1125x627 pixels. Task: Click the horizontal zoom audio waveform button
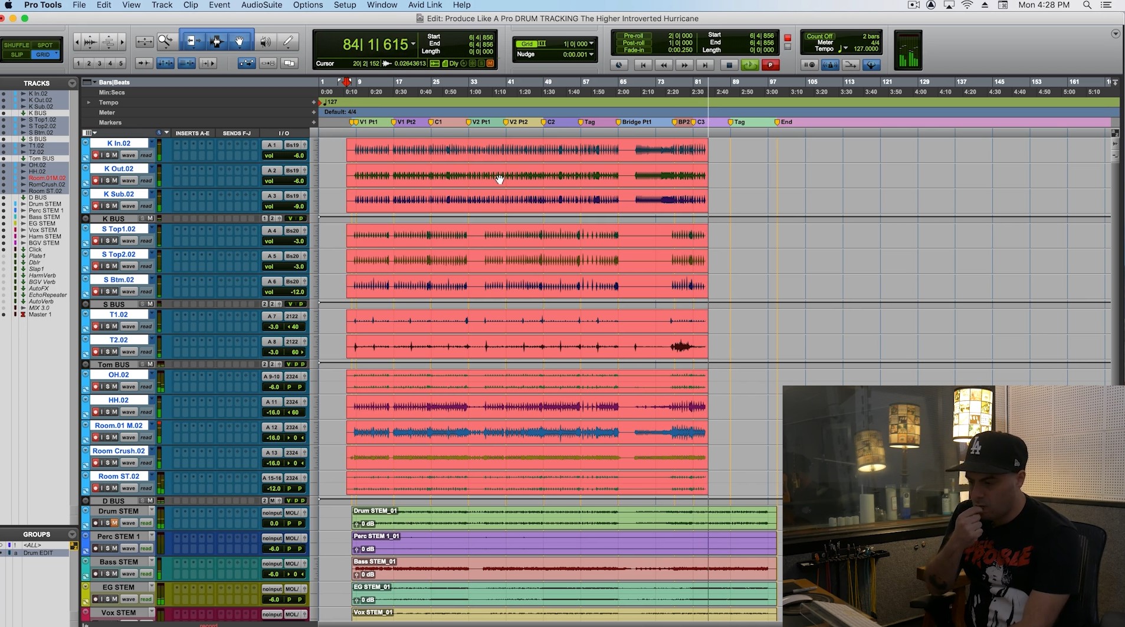click(x=90, y=41)
